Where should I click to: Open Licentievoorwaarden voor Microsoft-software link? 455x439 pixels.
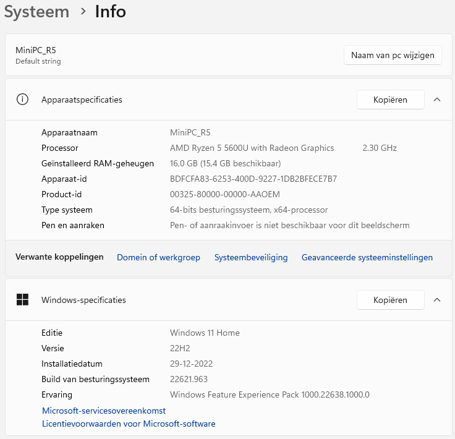(129, 424)
